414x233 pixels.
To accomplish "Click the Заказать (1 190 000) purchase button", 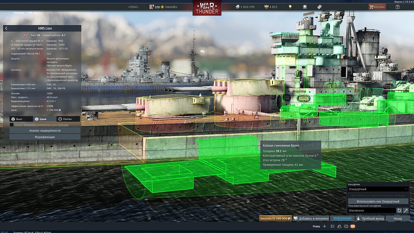I will [x=275, y=218].
